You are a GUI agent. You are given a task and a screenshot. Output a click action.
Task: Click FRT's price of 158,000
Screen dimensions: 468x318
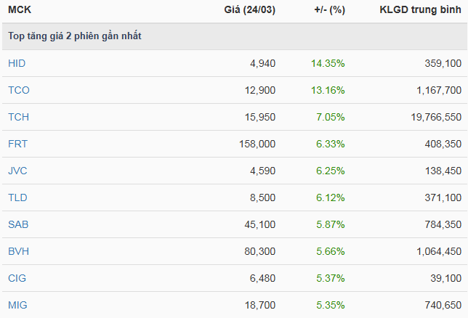pos(257,144)
